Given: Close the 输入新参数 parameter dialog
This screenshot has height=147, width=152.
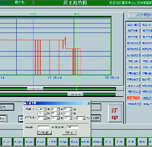Looking at the screenshot, I should click(x=89, y=103).
